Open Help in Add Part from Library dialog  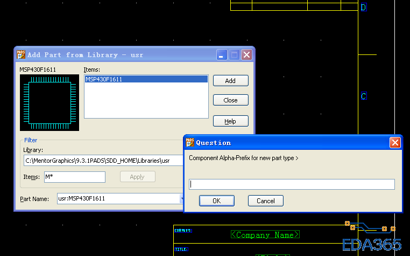pos(231,121)
